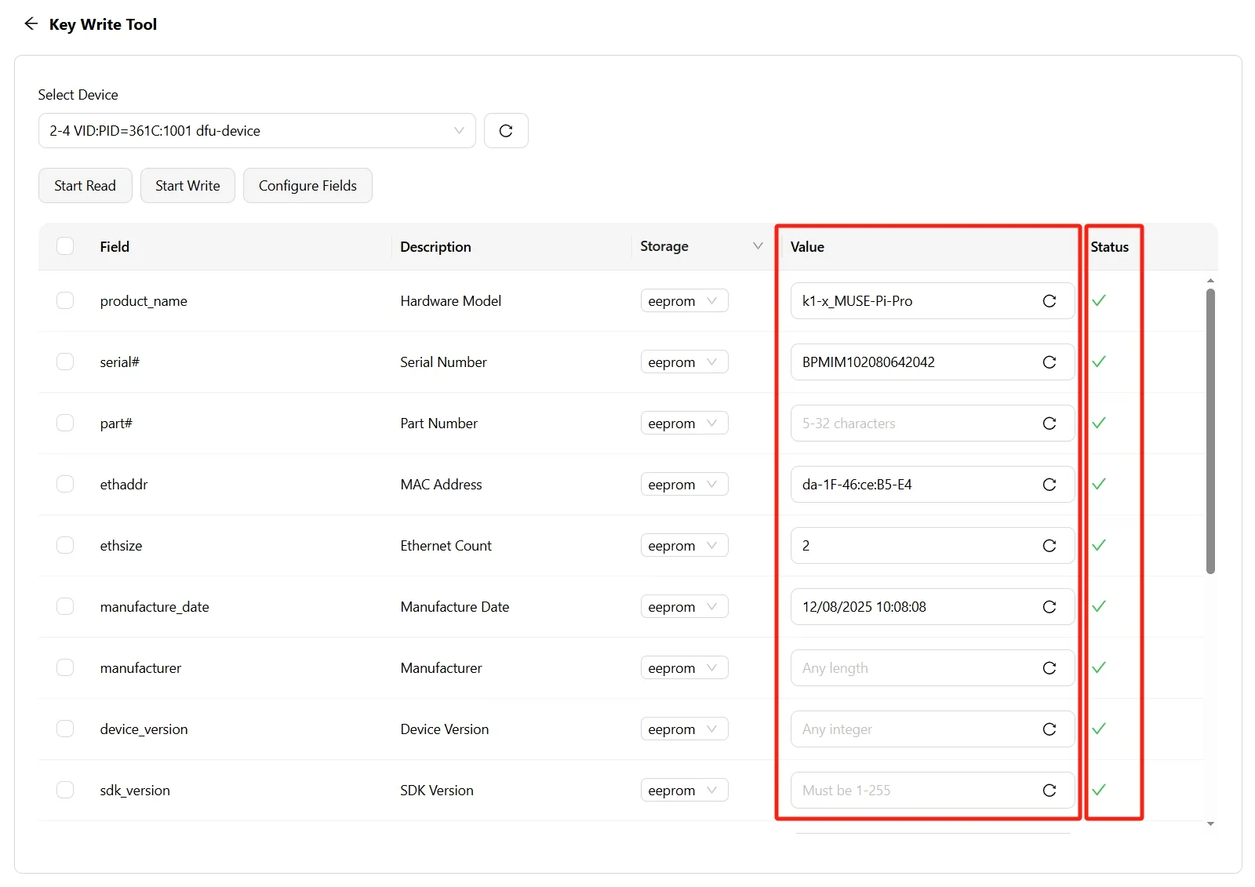Click the green check status of ethaddr
The height and width of the screenshot is (887, 1255).
(1099, 484)
